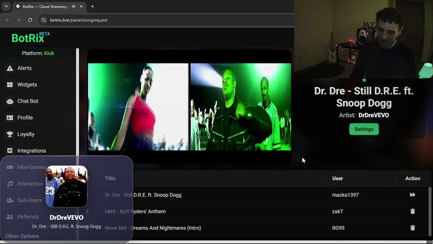View site information icon beside the URL

coord(44,20)
